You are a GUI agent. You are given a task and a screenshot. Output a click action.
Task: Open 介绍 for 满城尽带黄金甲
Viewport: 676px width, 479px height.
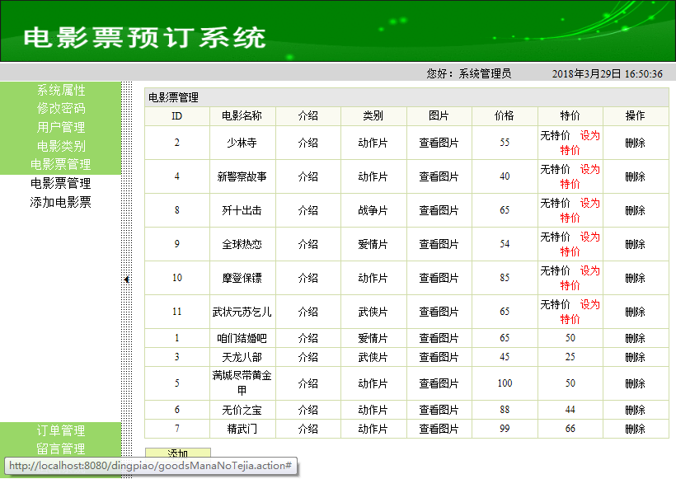click(307, 383)
